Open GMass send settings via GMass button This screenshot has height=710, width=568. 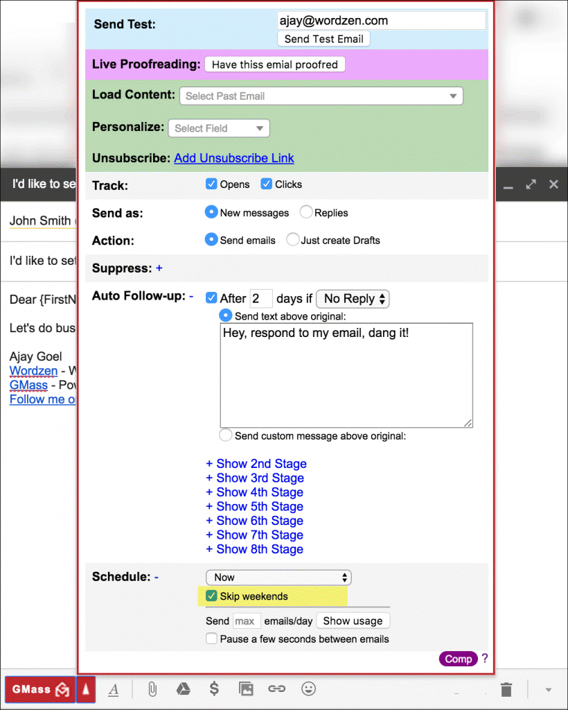pos(38,689)
